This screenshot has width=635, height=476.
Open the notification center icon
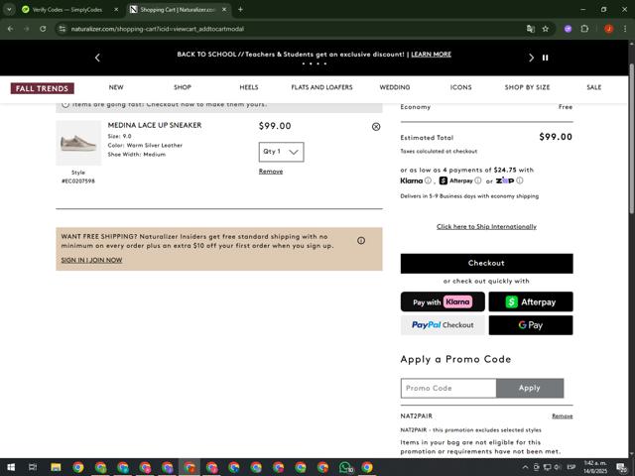(621, 467)
